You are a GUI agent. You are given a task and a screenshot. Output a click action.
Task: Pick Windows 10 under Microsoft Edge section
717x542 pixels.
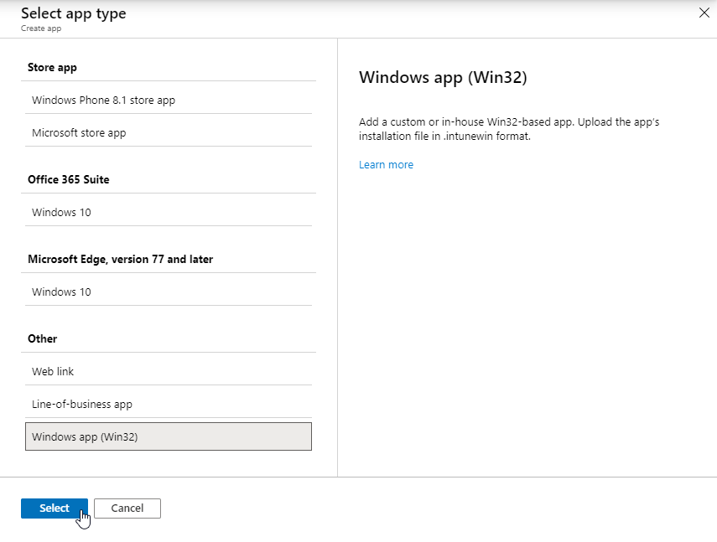[x=61, y=292]
